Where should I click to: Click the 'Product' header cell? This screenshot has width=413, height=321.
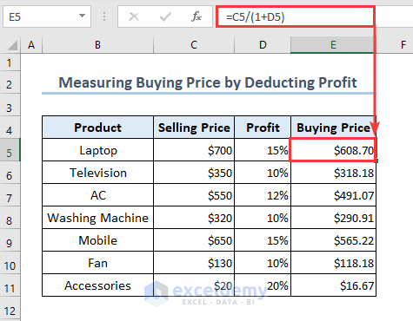tap(97, 128)
